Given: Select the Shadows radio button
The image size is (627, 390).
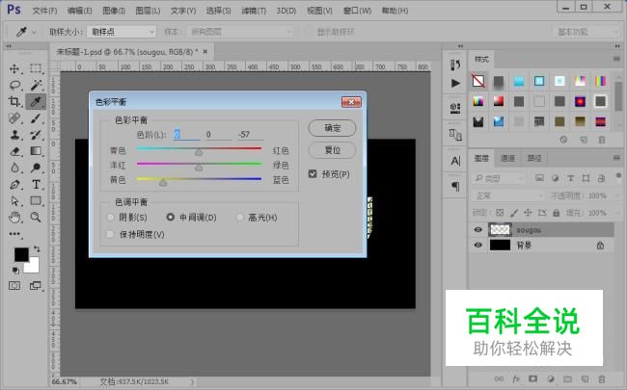Looking at the screenshot, I should tap(111, 218).
